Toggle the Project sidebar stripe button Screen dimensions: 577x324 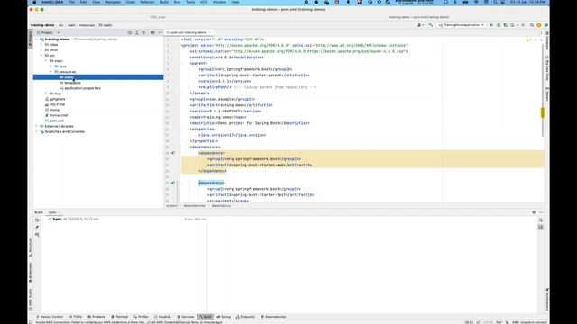click(30, 39)
